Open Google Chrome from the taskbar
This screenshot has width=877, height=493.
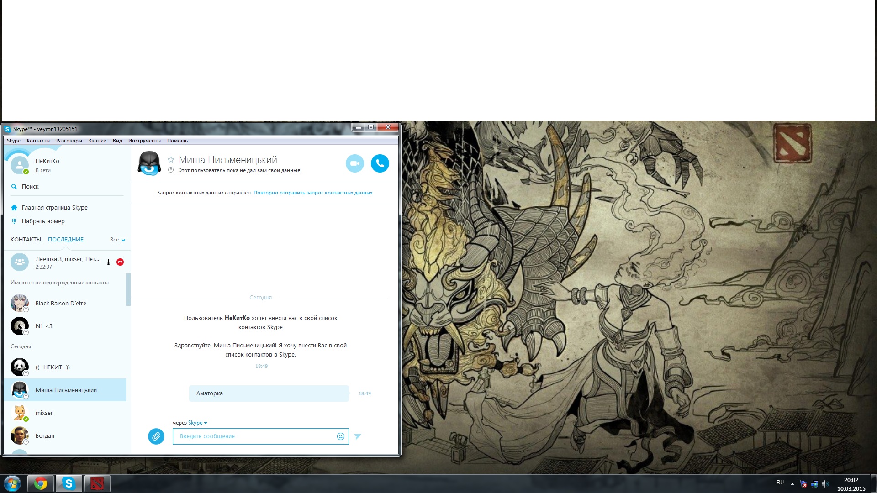pos(41,483)
